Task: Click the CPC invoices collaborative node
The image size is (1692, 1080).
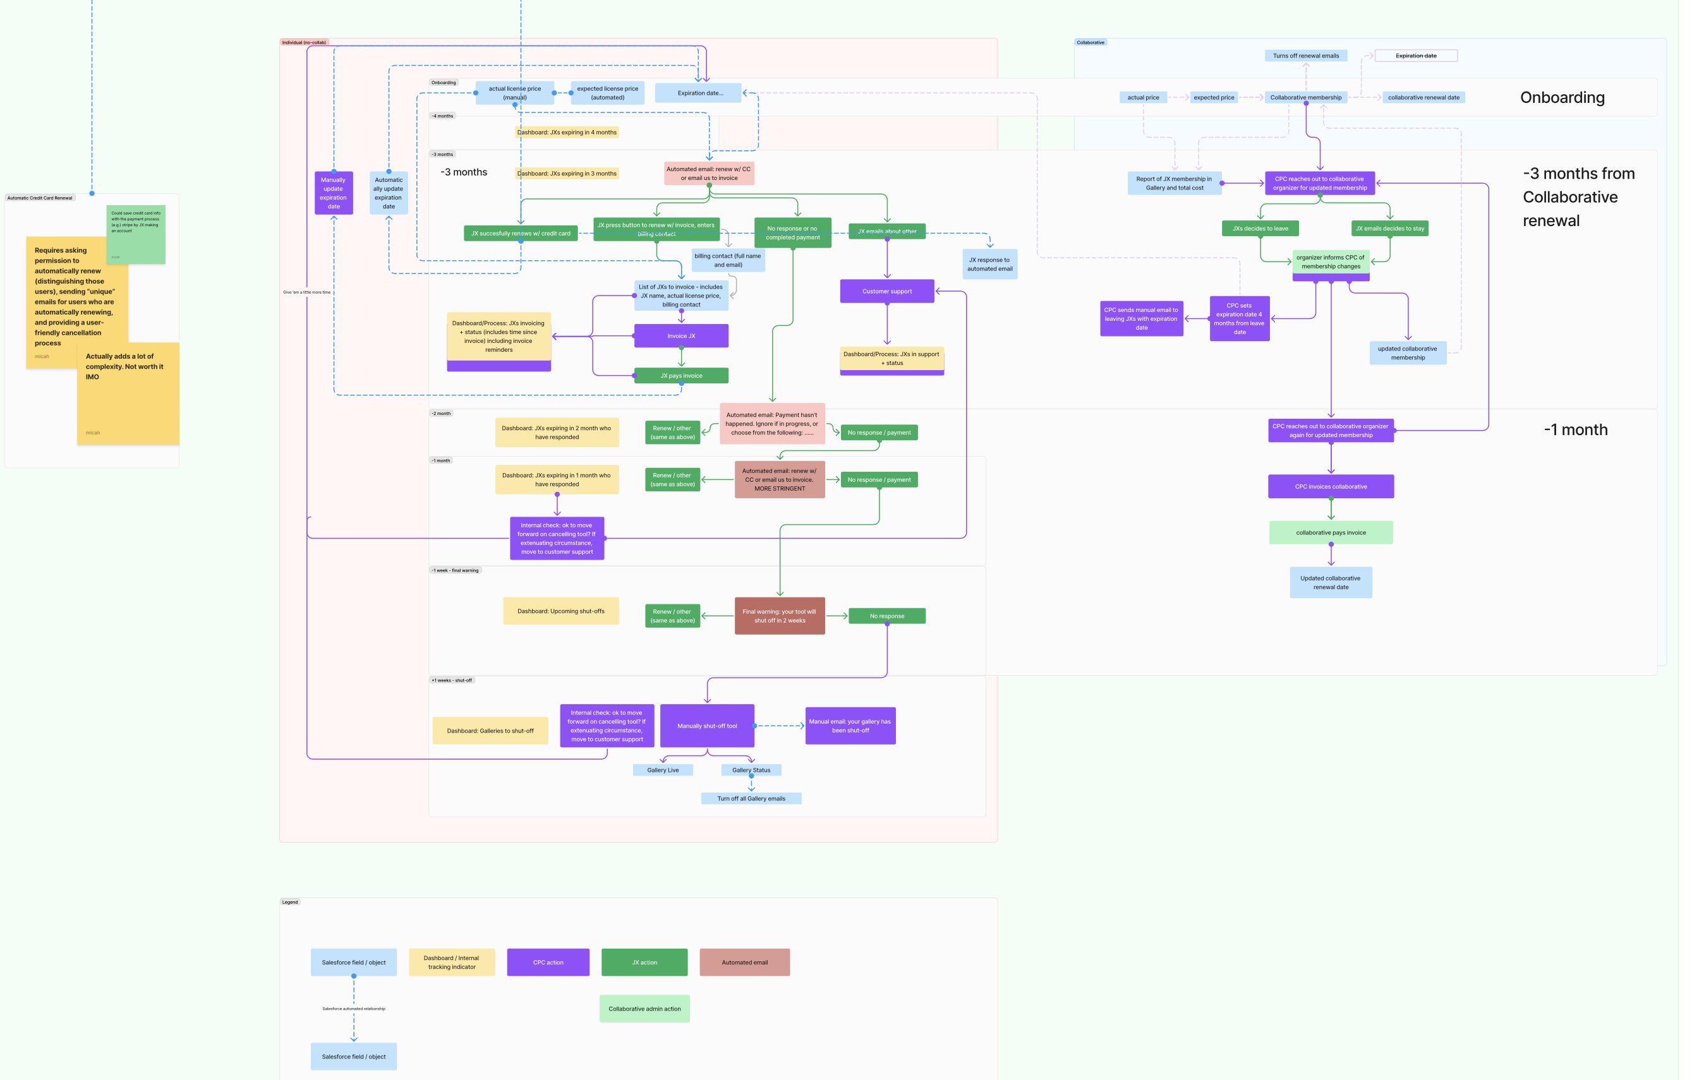Action: click(x=1331, y=487)
